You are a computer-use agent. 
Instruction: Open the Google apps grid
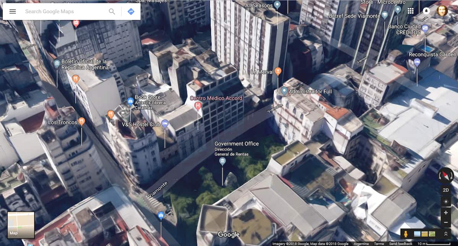click(x=411, y=11)
